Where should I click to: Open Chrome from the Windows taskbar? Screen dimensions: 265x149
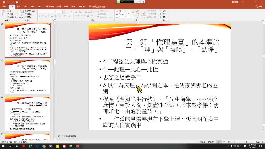coord(44,146)
